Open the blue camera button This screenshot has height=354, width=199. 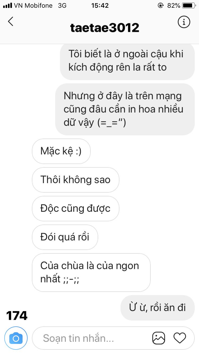point(16,338)
